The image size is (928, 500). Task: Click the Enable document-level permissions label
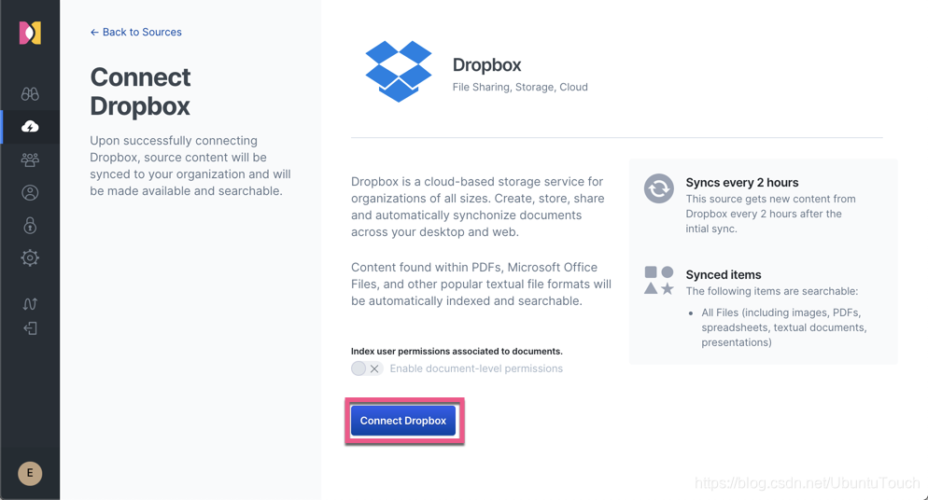click(x=476, y=368)
